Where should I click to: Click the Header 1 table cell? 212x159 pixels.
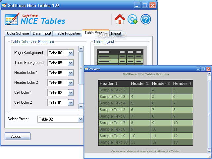pos(114,83)
